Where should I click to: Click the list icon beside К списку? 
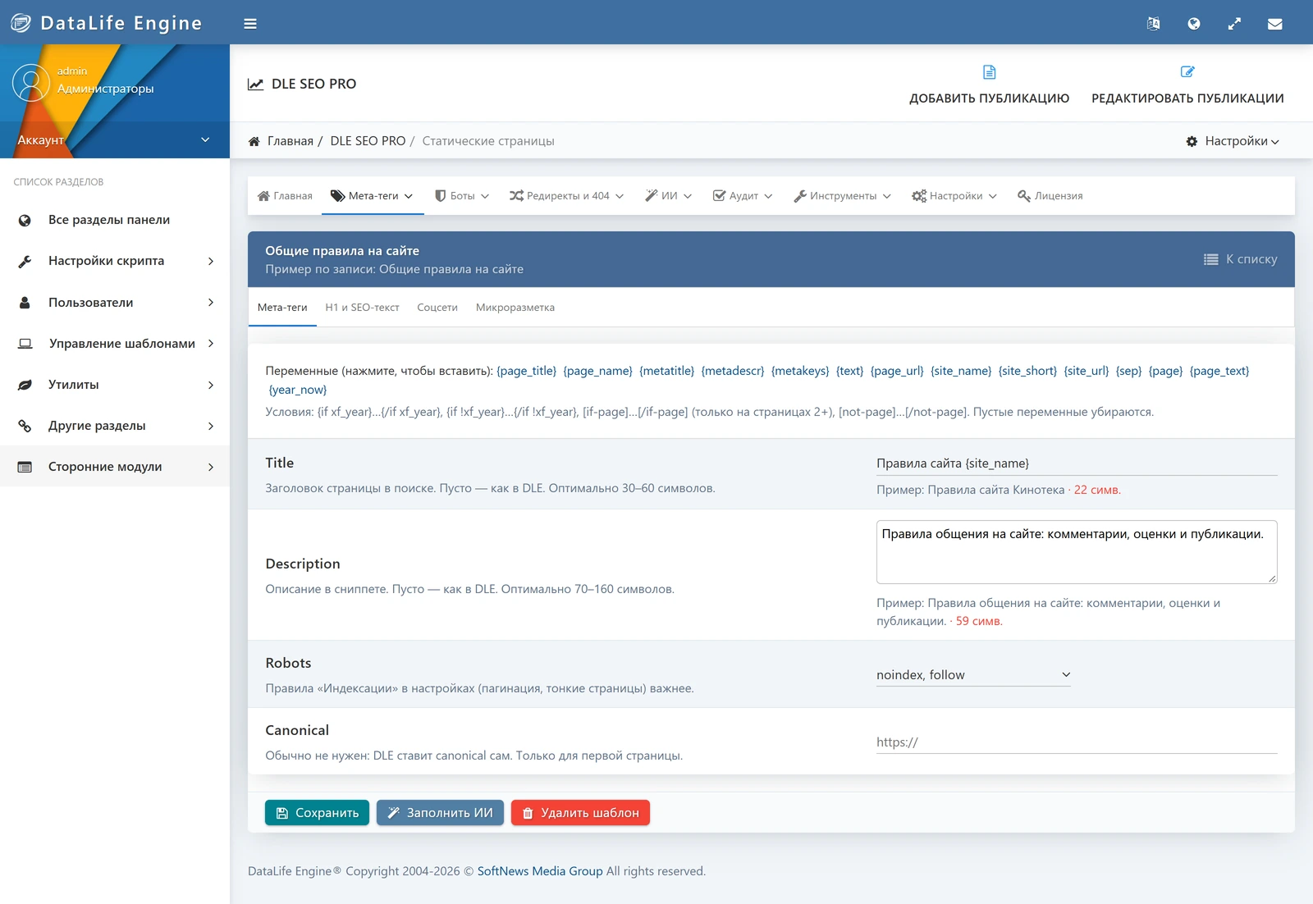1210,259
